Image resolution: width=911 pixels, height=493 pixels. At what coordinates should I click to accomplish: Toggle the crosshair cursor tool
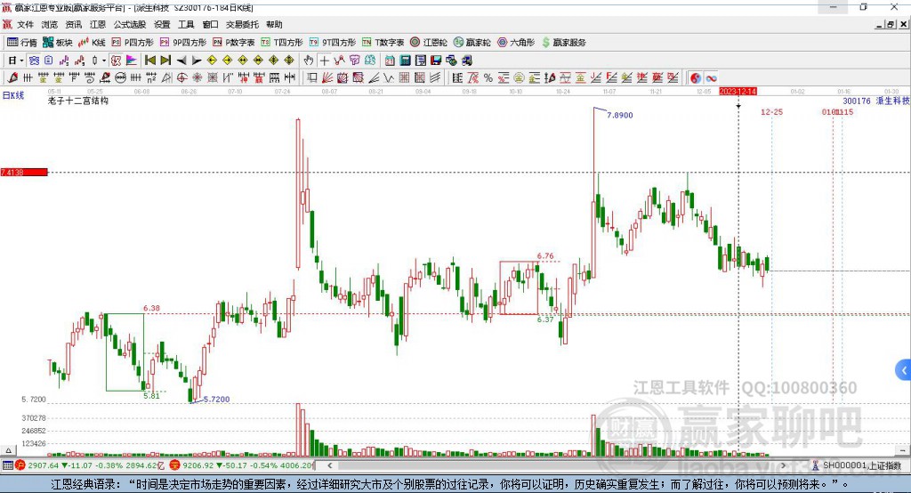point(326,61)
